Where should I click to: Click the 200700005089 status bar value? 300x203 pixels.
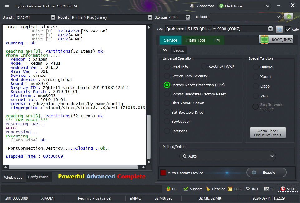(x=17, y=198)
